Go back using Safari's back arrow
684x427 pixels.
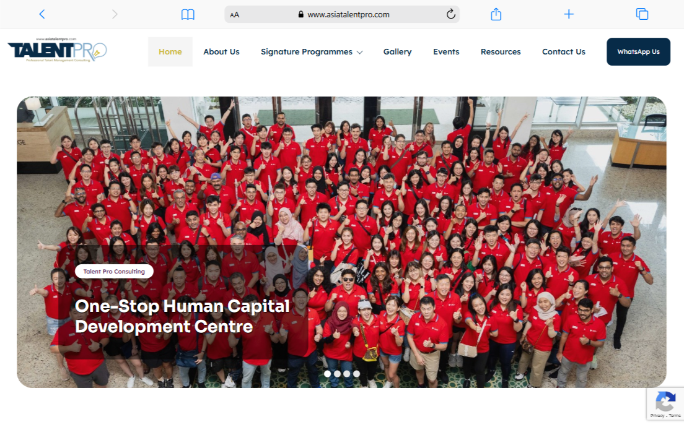[42, 14]
